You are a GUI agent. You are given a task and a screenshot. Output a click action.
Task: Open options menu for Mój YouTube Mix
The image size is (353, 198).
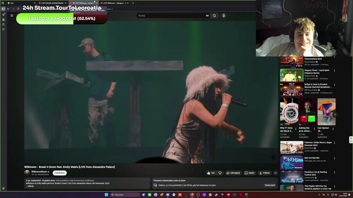[x=335, y=158]
